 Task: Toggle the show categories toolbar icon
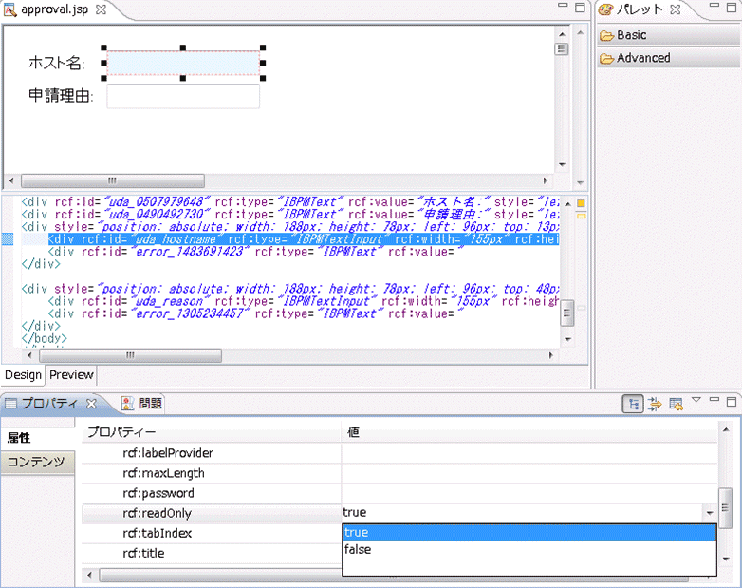coord(633,404)
